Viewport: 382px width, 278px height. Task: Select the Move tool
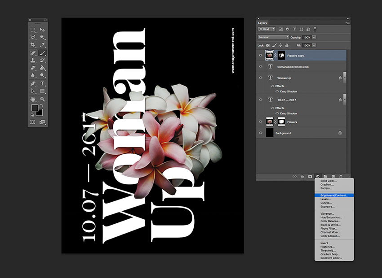pyautogui.click(x=42, y=30)
